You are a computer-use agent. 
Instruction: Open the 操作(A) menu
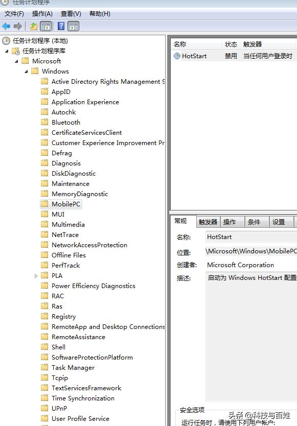tap(42, 14)
